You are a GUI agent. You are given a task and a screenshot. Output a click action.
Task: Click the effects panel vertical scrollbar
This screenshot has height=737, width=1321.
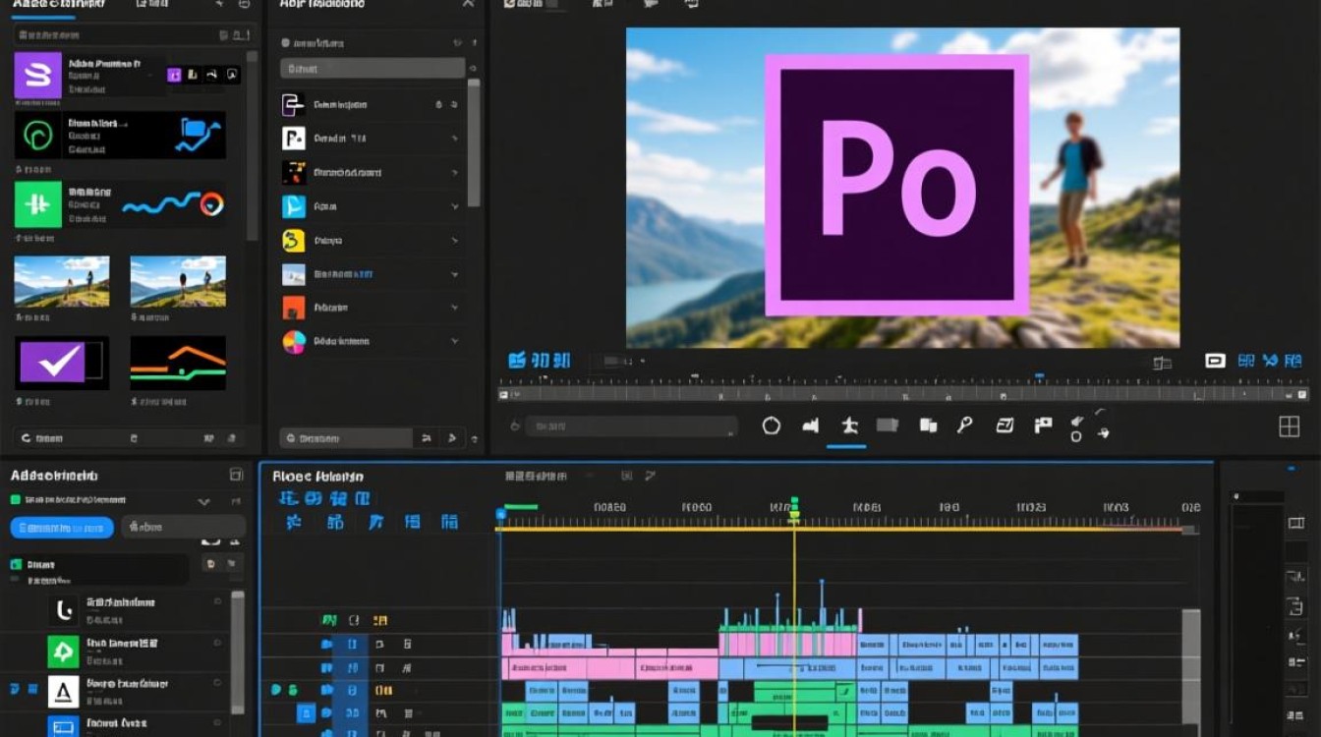point(474,143)
